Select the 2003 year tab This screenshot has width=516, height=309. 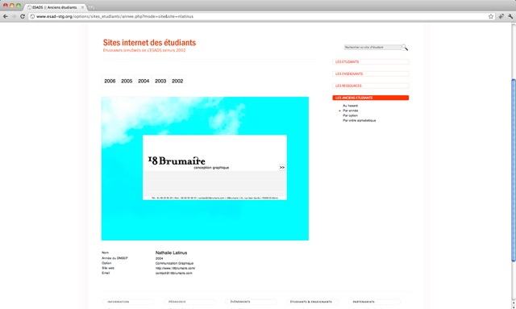click(160, 81)
